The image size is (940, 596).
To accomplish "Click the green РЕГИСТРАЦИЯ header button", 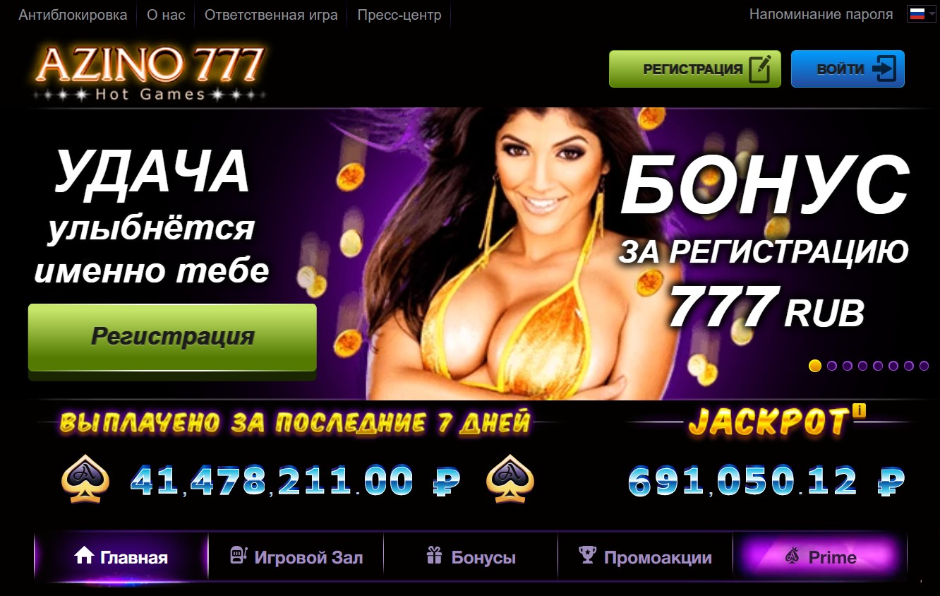I will [695, 69].
